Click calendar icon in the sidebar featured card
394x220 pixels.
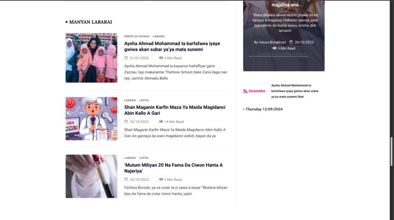291,42
